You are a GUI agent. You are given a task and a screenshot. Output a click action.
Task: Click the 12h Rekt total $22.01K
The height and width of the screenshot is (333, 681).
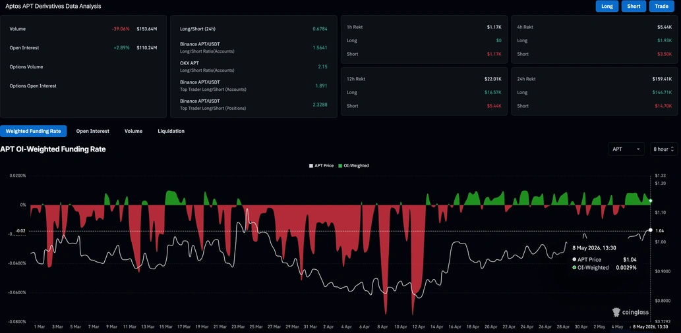click(x=493, y=79)
